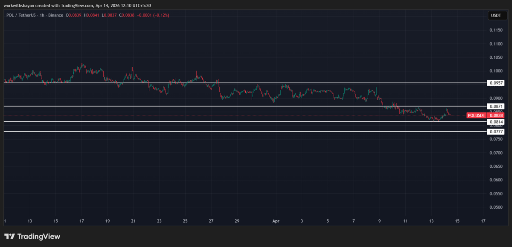
Task: Click the POLUSDT red price tag
Action: 476,115
